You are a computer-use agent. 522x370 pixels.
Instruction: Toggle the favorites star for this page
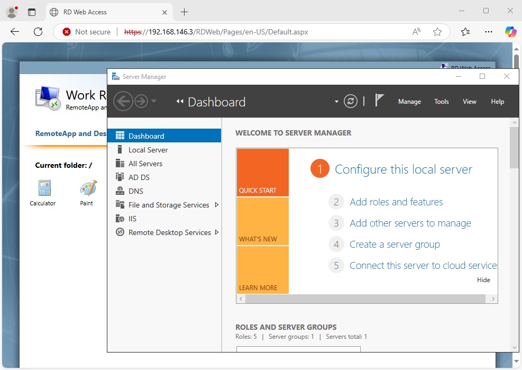coord(437,32)
